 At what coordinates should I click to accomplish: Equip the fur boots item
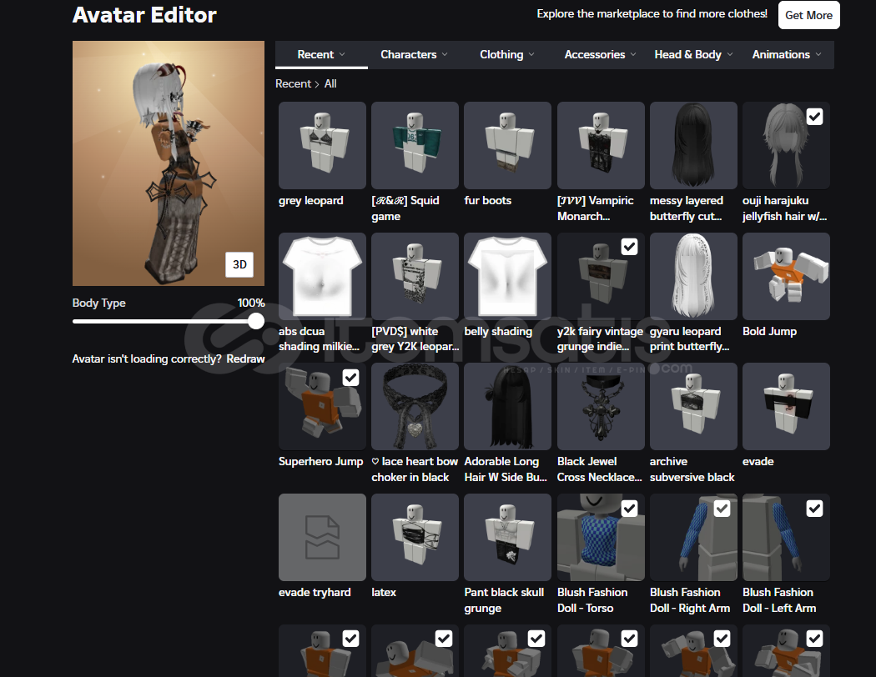tap(508, 145)
